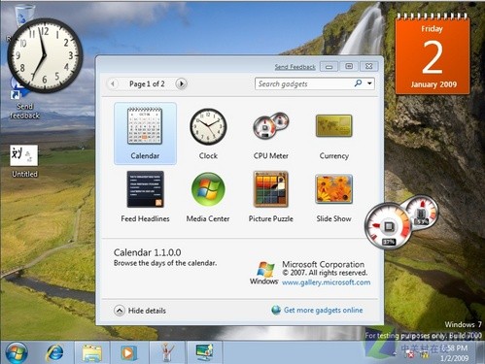The height and width of the screenshot is (364, 485).
Task: Launch Windows Media Player from taskbar
Action: click(x=129, y=352)
